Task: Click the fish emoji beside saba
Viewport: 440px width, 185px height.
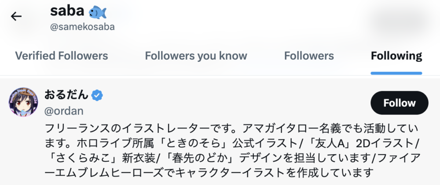Action: point(98,10)
